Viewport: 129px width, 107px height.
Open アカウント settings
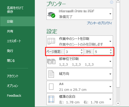(x=13, y=76)
